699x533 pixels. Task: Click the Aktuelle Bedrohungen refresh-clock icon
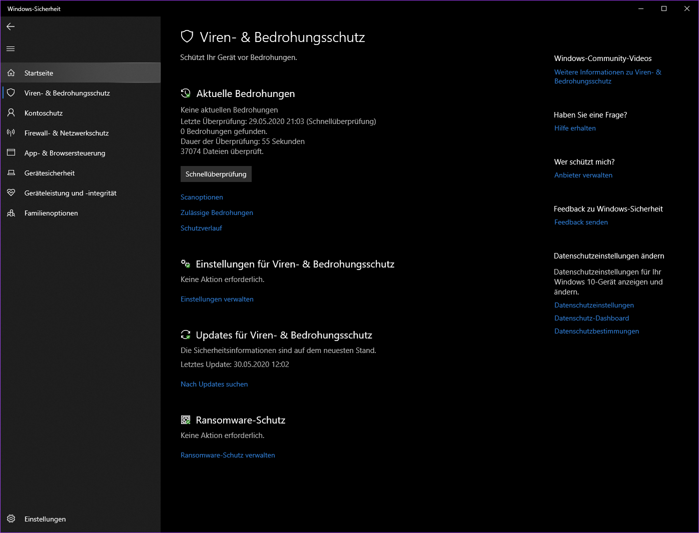(186, 93)
